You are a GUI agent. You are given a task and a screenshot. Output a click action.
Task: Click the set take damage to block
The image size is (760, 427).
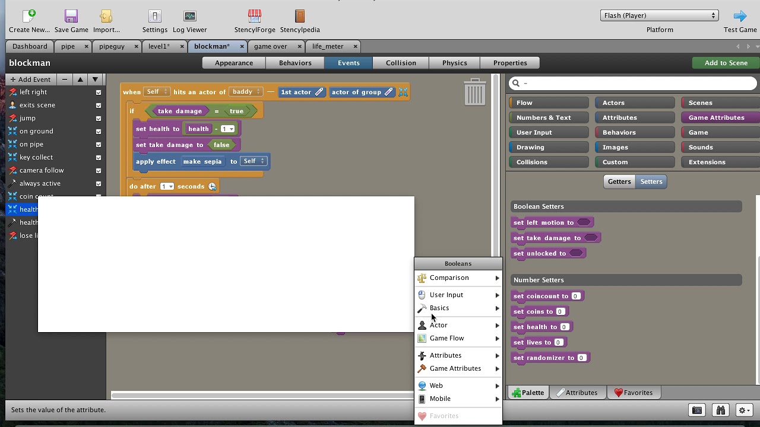click(x=556, y=238)
